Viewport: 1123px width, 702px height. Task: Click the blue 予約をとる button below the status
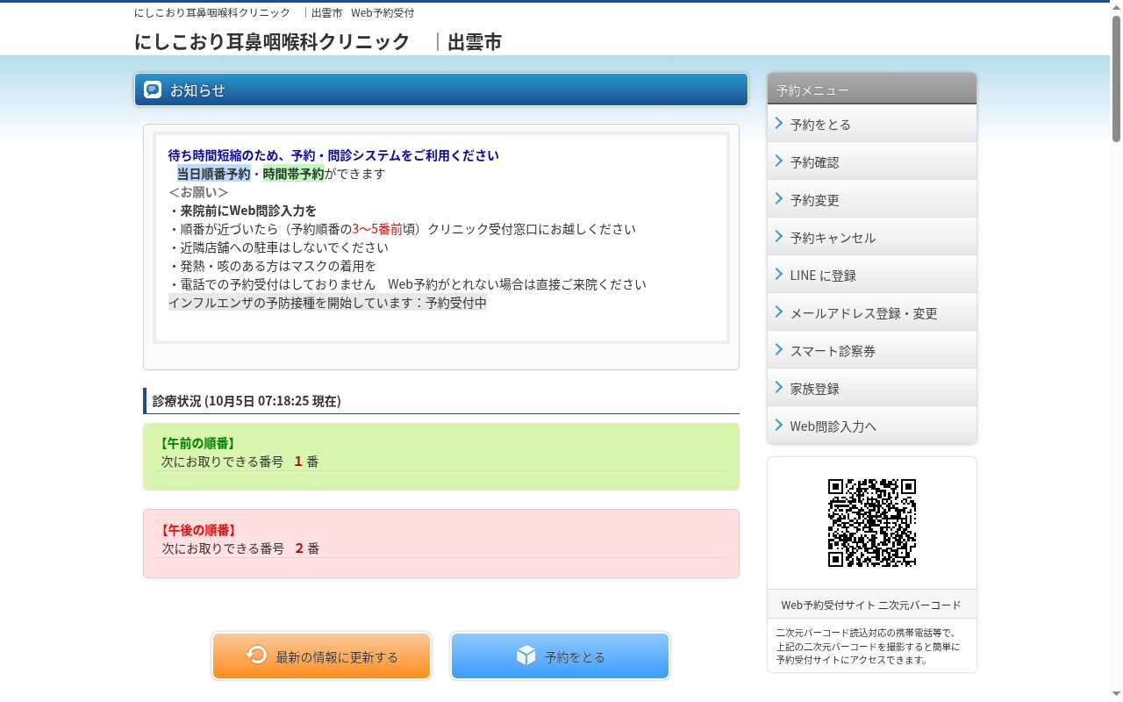(x=560, y=656)
